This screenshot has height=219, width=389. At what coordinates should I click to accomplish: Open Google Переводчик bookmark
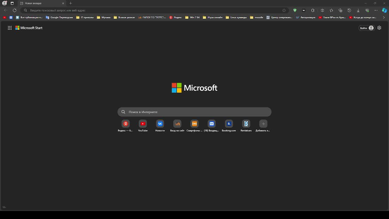pos(60,17)
